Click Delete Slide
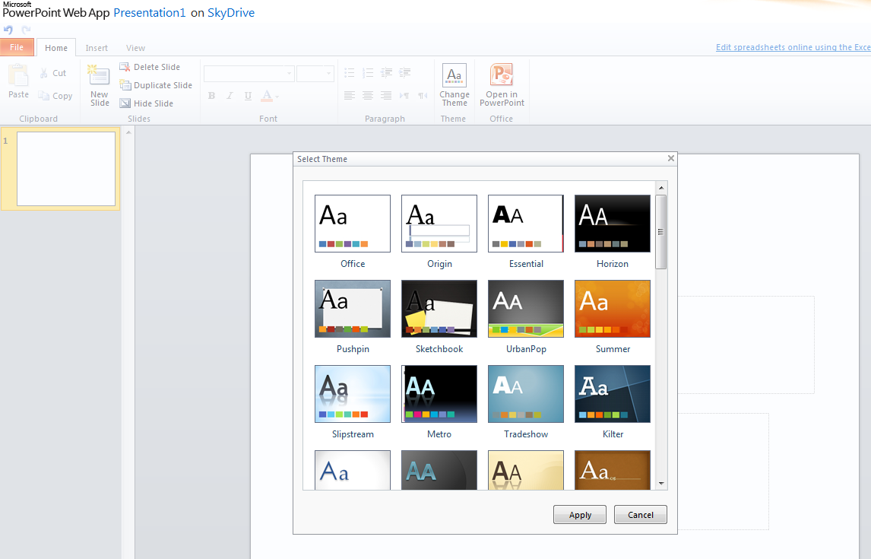 [150, 67]
